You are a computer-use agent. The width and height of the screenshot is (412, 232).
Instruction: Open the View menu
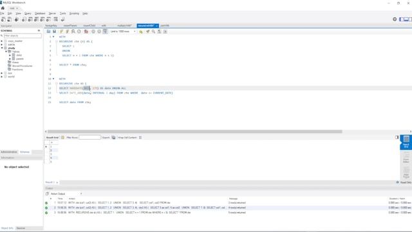pyautogui.click(x=19, y=14)
